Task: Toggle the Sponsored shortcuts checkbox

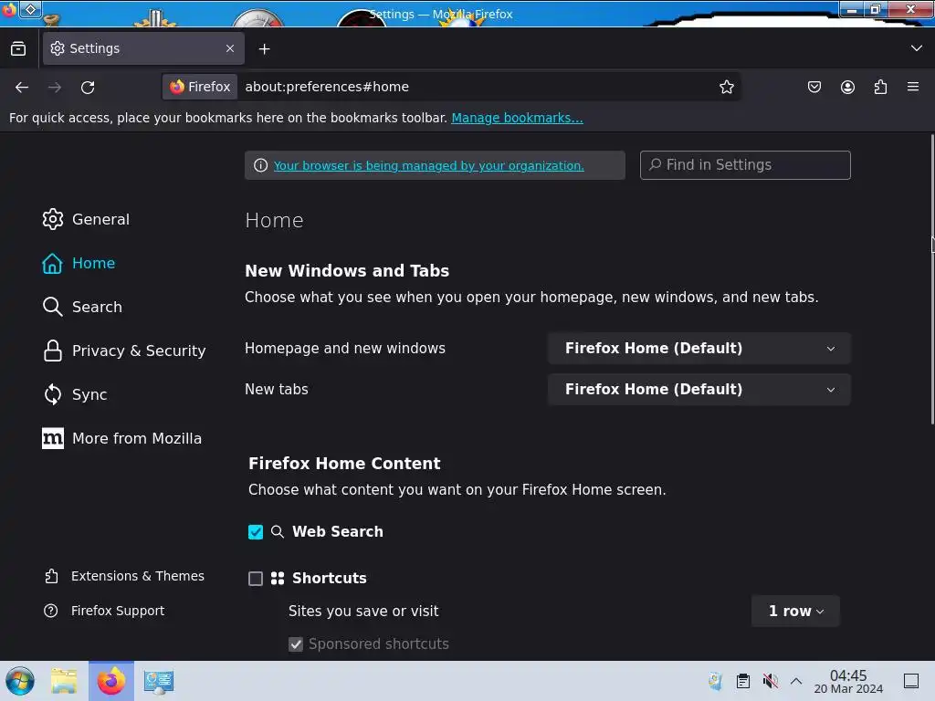Action: tap(296, 644)
